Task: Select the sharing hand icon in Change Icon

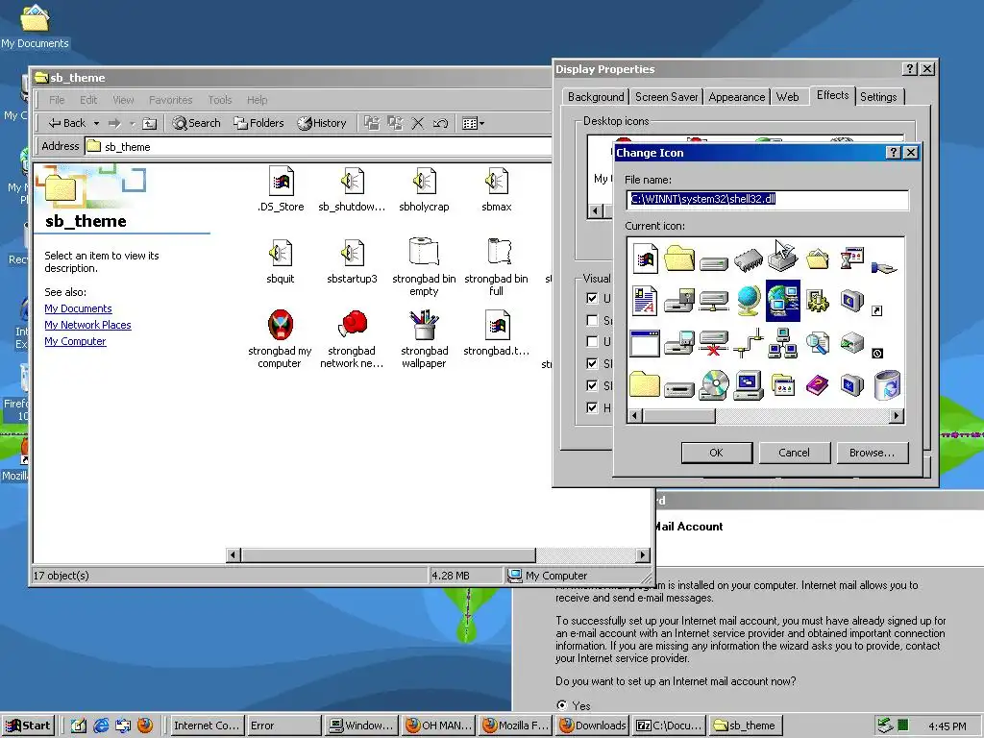Action: coord(884,267)
